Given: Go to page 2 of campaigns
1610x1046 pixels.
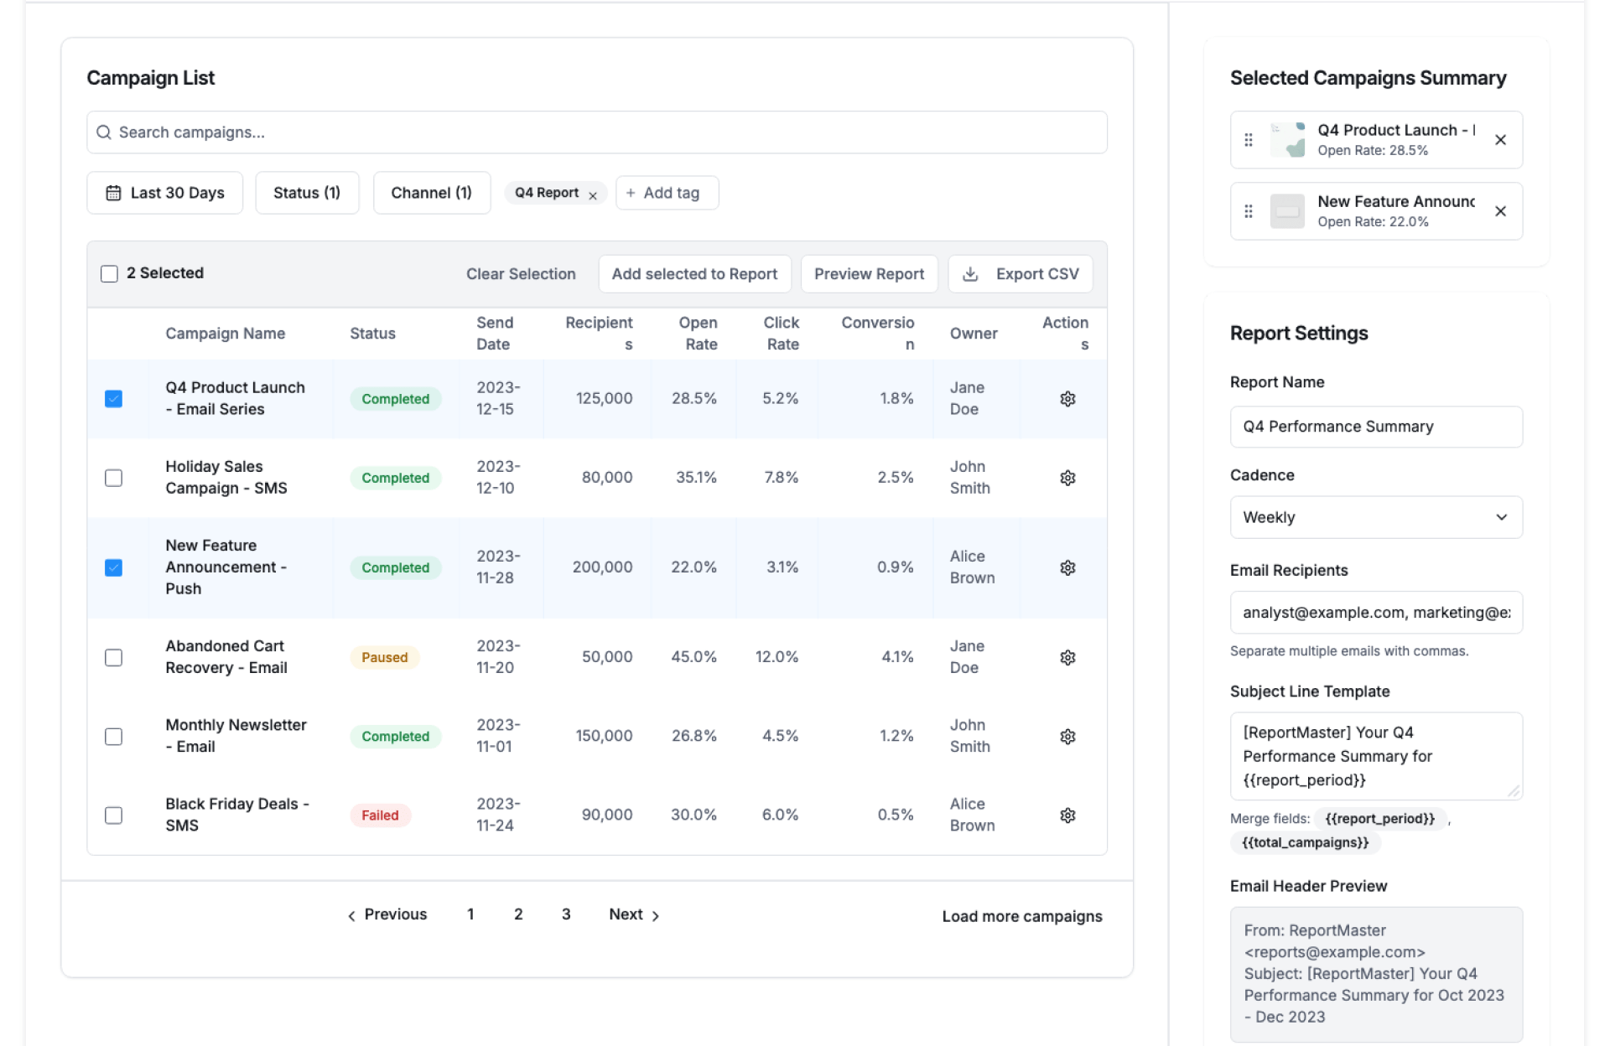Looking at the screenshot, I should tap(518, 914).
